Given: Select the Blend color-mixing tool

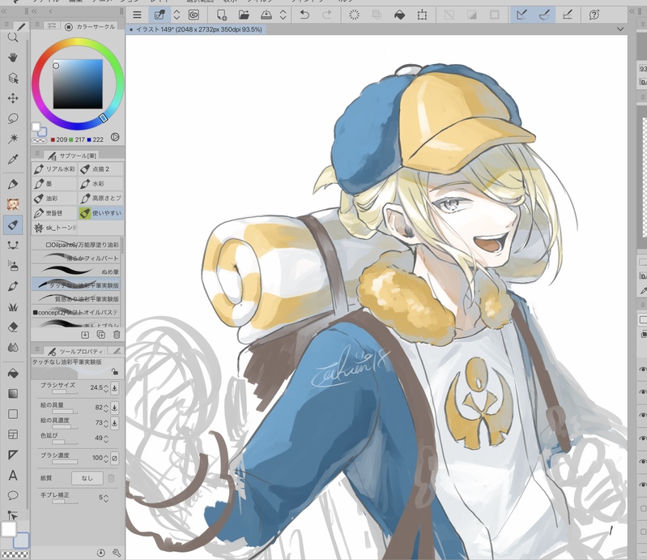Looking at the screenshot, I should 13,348.
